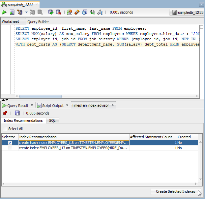Close the sampledb_1211 worksheet tab
The width and height of the screenshot is (205, 199).
(x=37, y=4)
